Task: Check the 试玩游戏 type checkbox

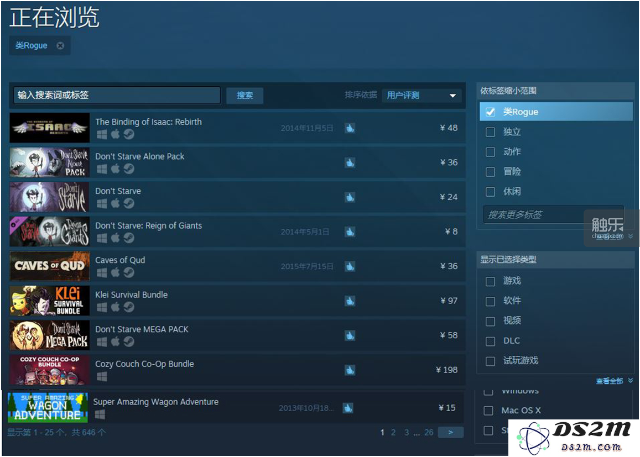Action: coord(490,361)
